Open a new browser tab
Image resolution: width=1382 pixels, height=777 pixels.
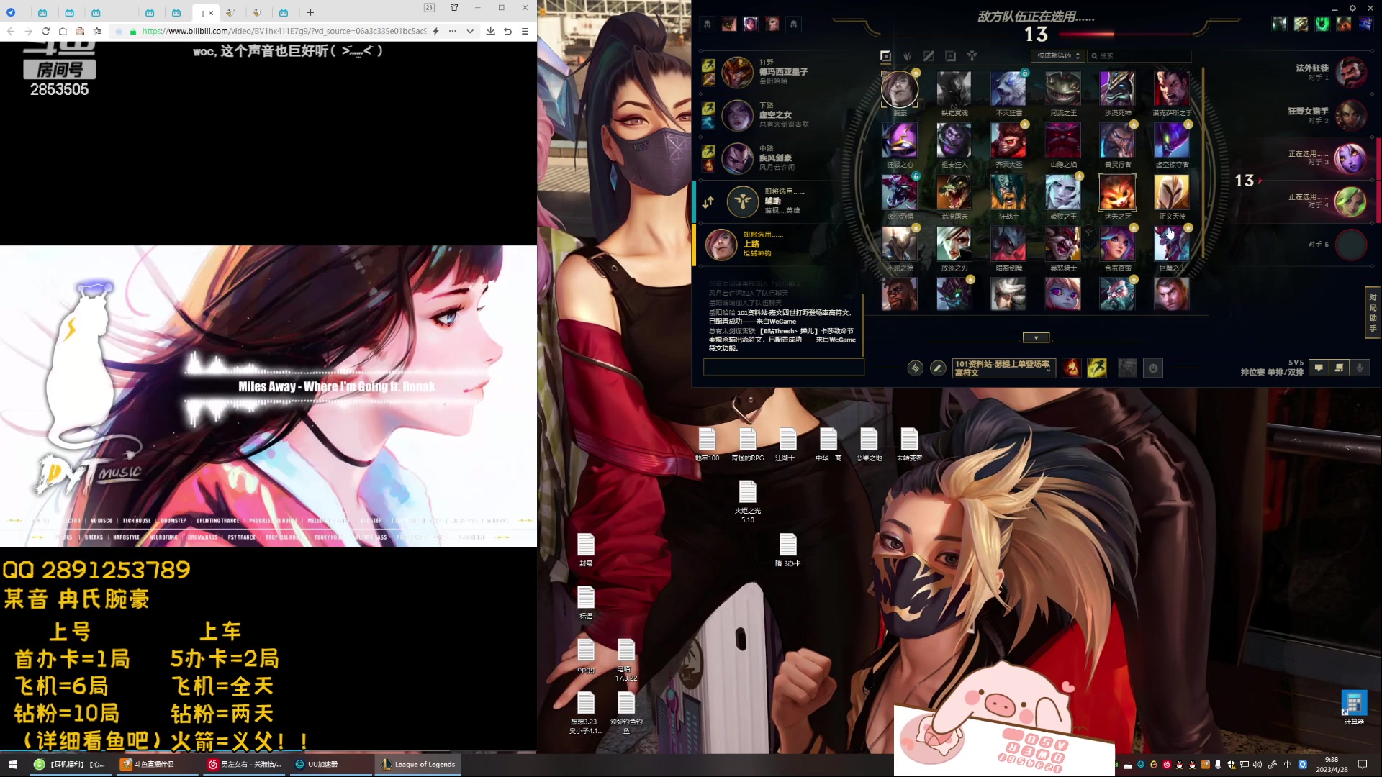(x=310, y=12)
